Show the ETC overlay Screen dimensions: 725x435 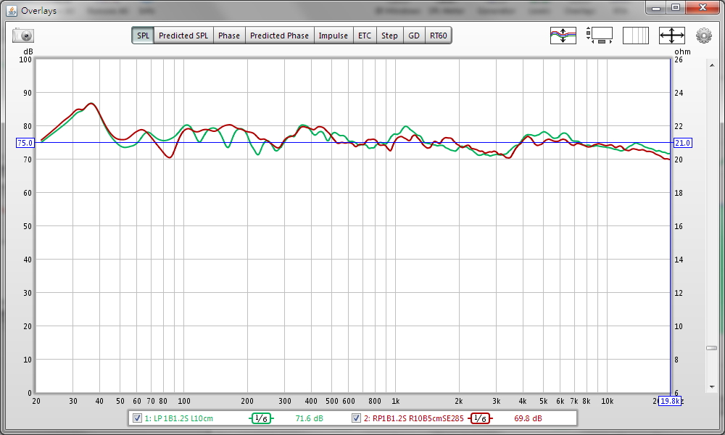tap(365, 36)
